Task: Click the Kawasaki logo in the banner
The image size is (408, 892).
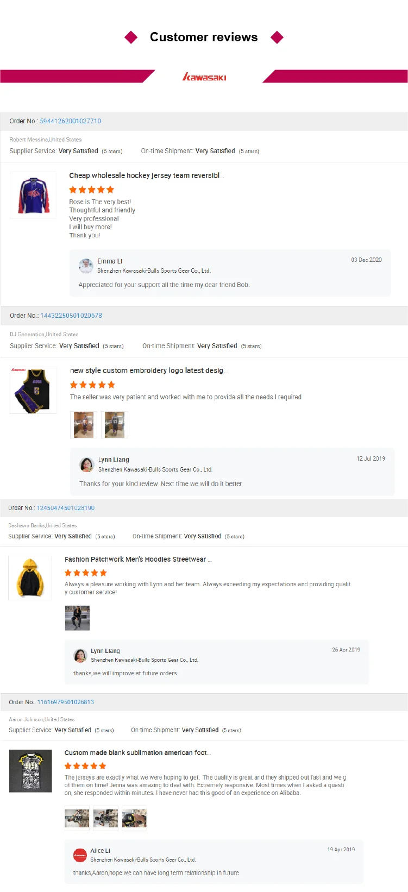Action: [x=204, y=77]
